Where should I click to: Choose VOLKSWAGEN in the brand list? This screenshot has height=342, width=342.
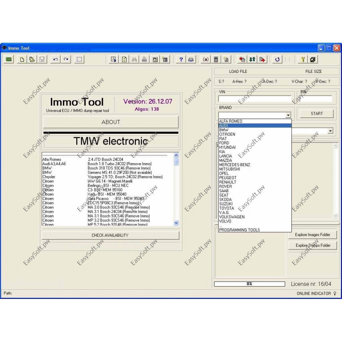pyautogui.click(x=255, y=217)
